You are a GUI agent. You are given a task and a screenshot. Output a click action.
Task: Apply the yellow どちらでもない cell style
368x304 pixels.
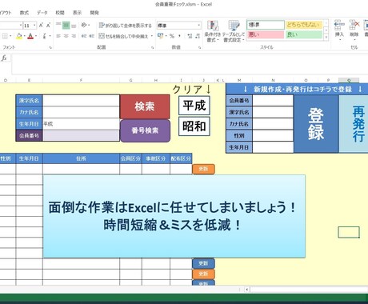click(x=304, y=25)
